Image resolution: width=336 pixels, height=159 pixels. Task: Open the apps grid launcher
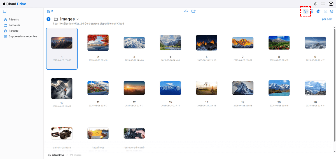click(x=323, y=4)
